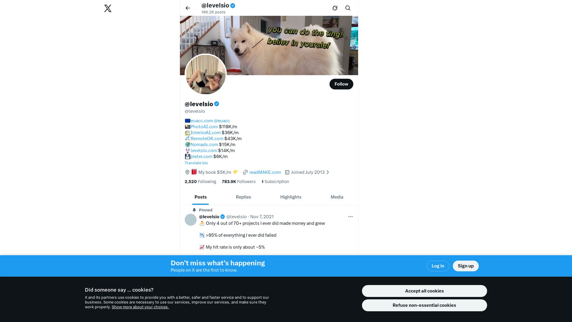
Task: Click the Log in button
Action: click(438, 266)
